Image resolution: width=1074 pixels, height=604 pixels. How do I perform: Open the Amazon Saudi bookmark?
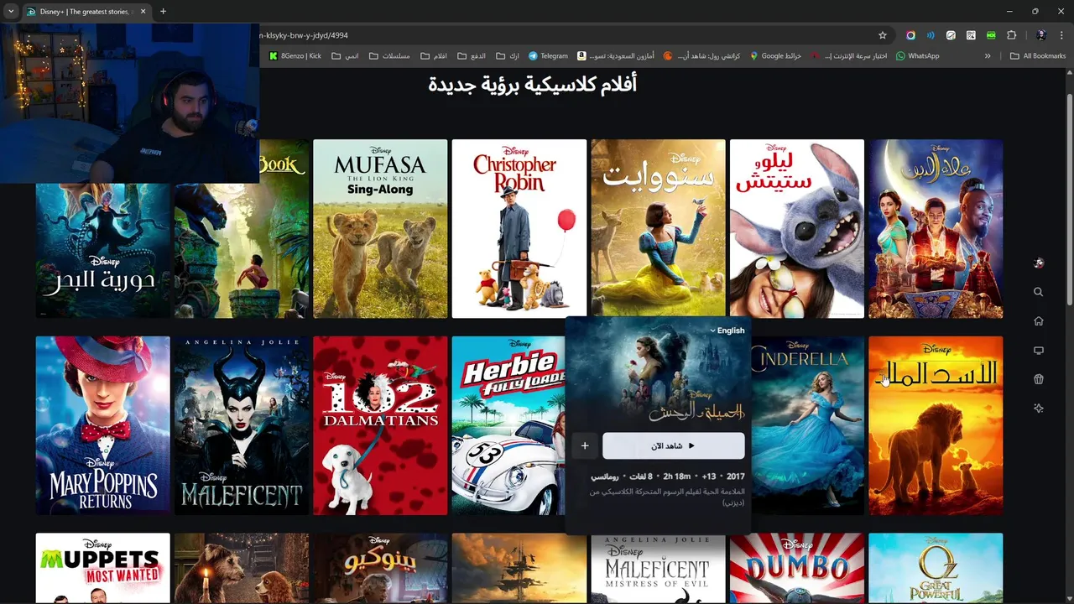(x=615, y=56)
